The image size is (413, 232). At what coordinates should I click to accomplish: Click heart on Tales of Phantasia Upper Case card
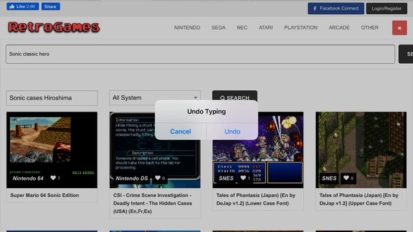click(346, 178)
